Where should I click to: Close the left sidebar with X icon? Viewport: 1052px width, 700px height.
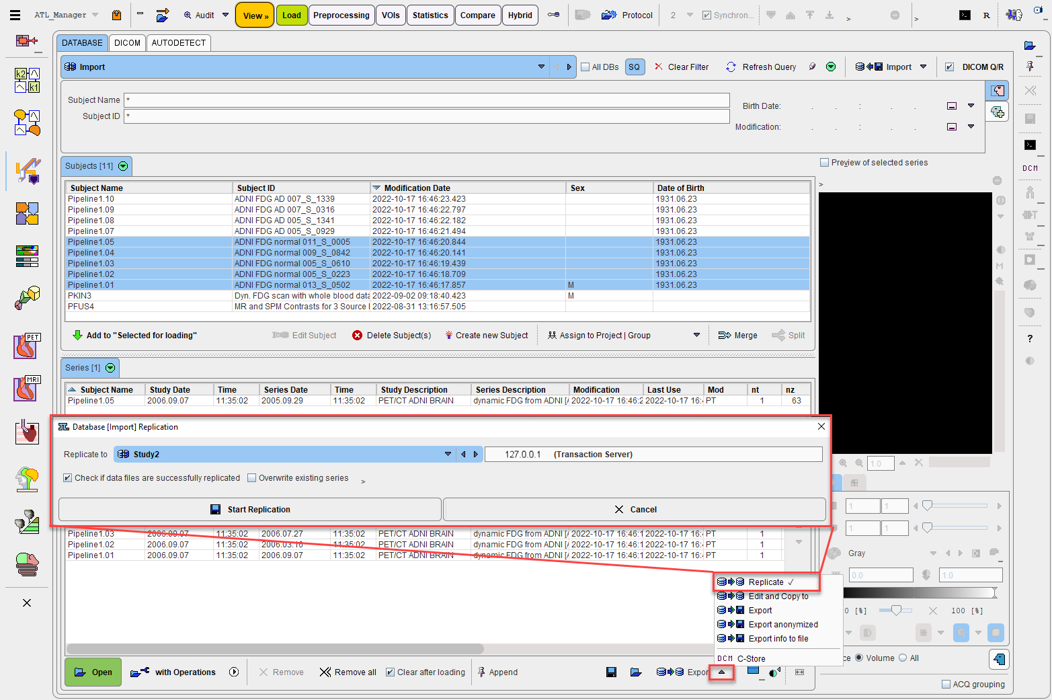click(27, 602)
